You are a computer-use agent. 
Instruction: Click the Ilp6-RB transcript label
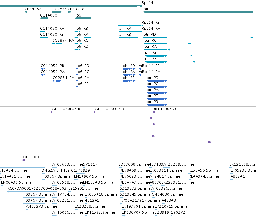point(81,29)
